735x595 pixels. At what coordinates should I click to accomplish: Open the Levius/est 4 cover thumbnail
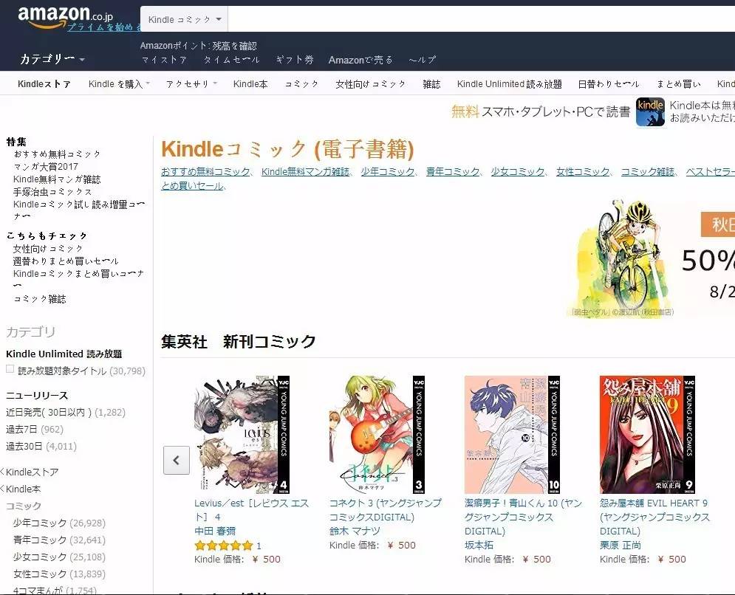coord(242,434)
